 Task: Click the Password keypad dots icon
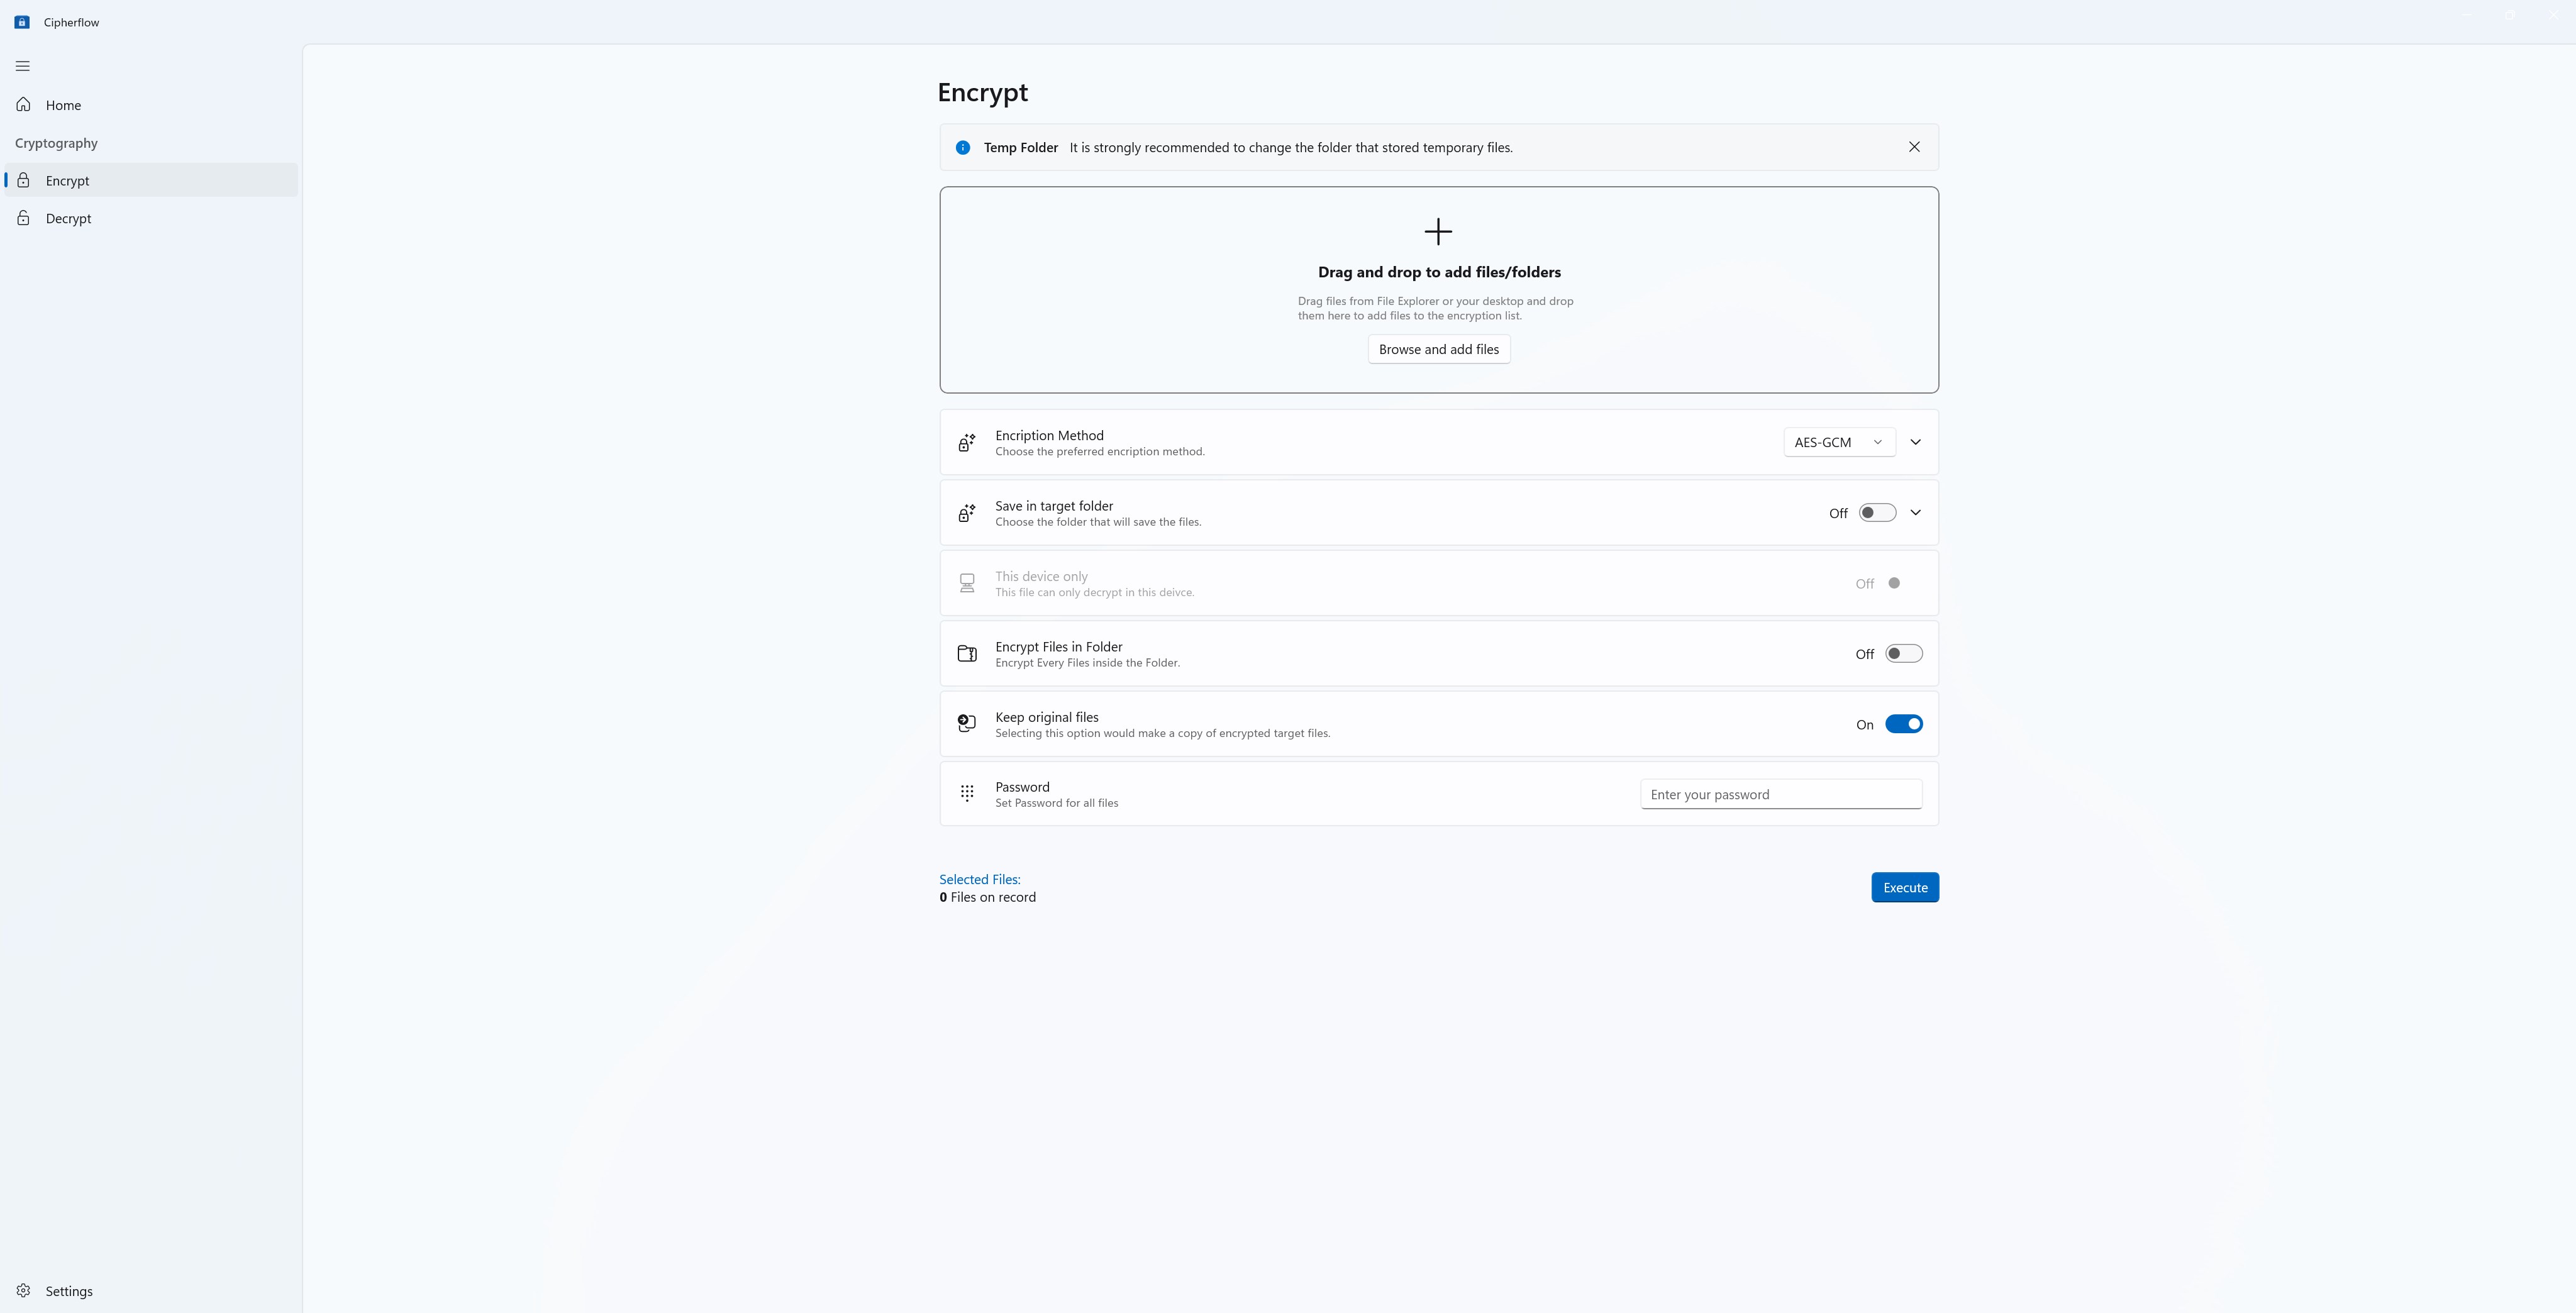click(967, 794)
